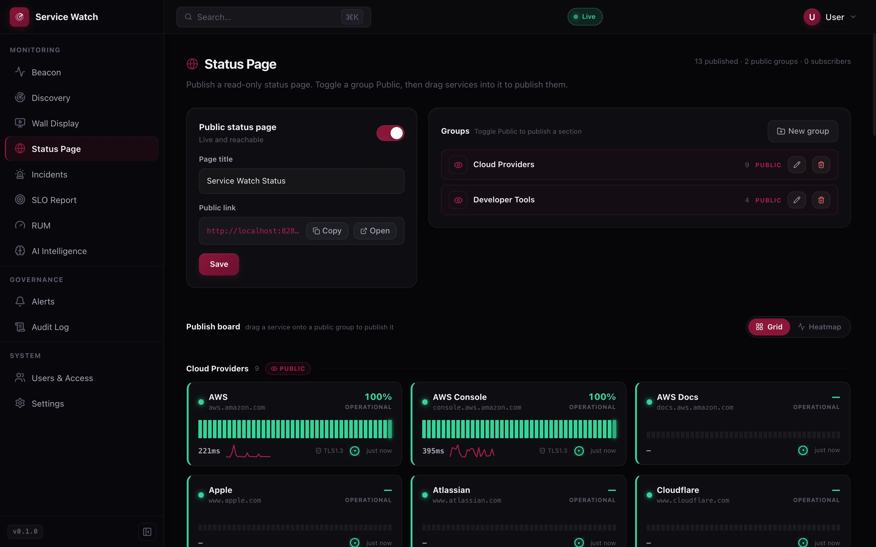Viewport: 876px width, 547px height.
Task: Click the Service Watch logo icon
Action: tap(19, 17)
